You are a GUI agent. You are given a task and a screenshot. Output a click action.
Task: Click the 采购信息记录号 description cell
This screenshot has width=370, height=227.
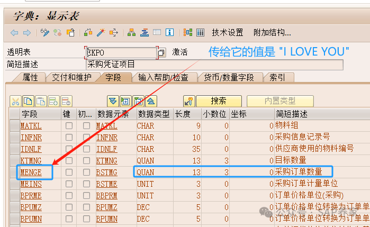click(x=303, y=137)
